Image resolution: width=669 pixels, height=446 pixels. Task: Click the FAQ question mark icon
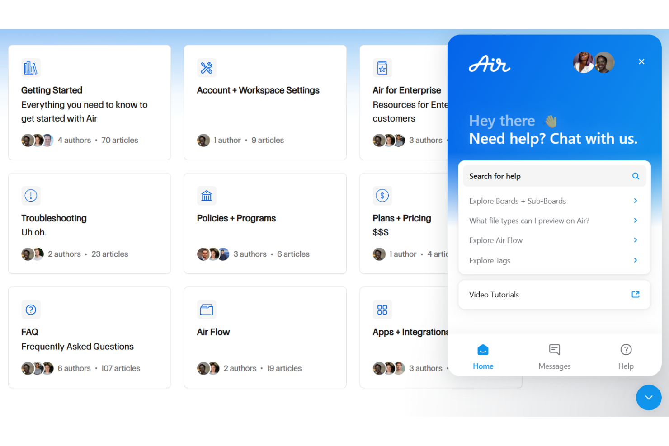coord(31,310)
